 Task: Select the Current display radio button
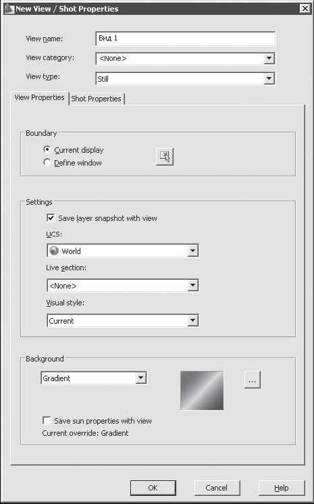tap(47, 149)
